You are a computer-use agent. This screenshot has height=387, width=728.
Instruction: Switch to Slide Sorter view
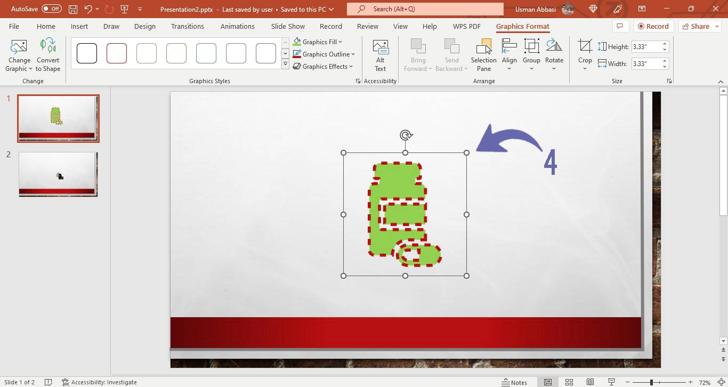coord(569,382)
